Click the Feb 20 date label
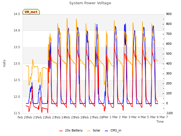 (22, 117)
